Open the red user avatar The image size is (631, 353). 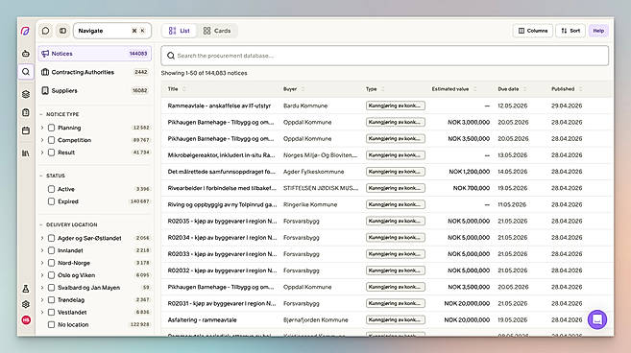[26, 320]
